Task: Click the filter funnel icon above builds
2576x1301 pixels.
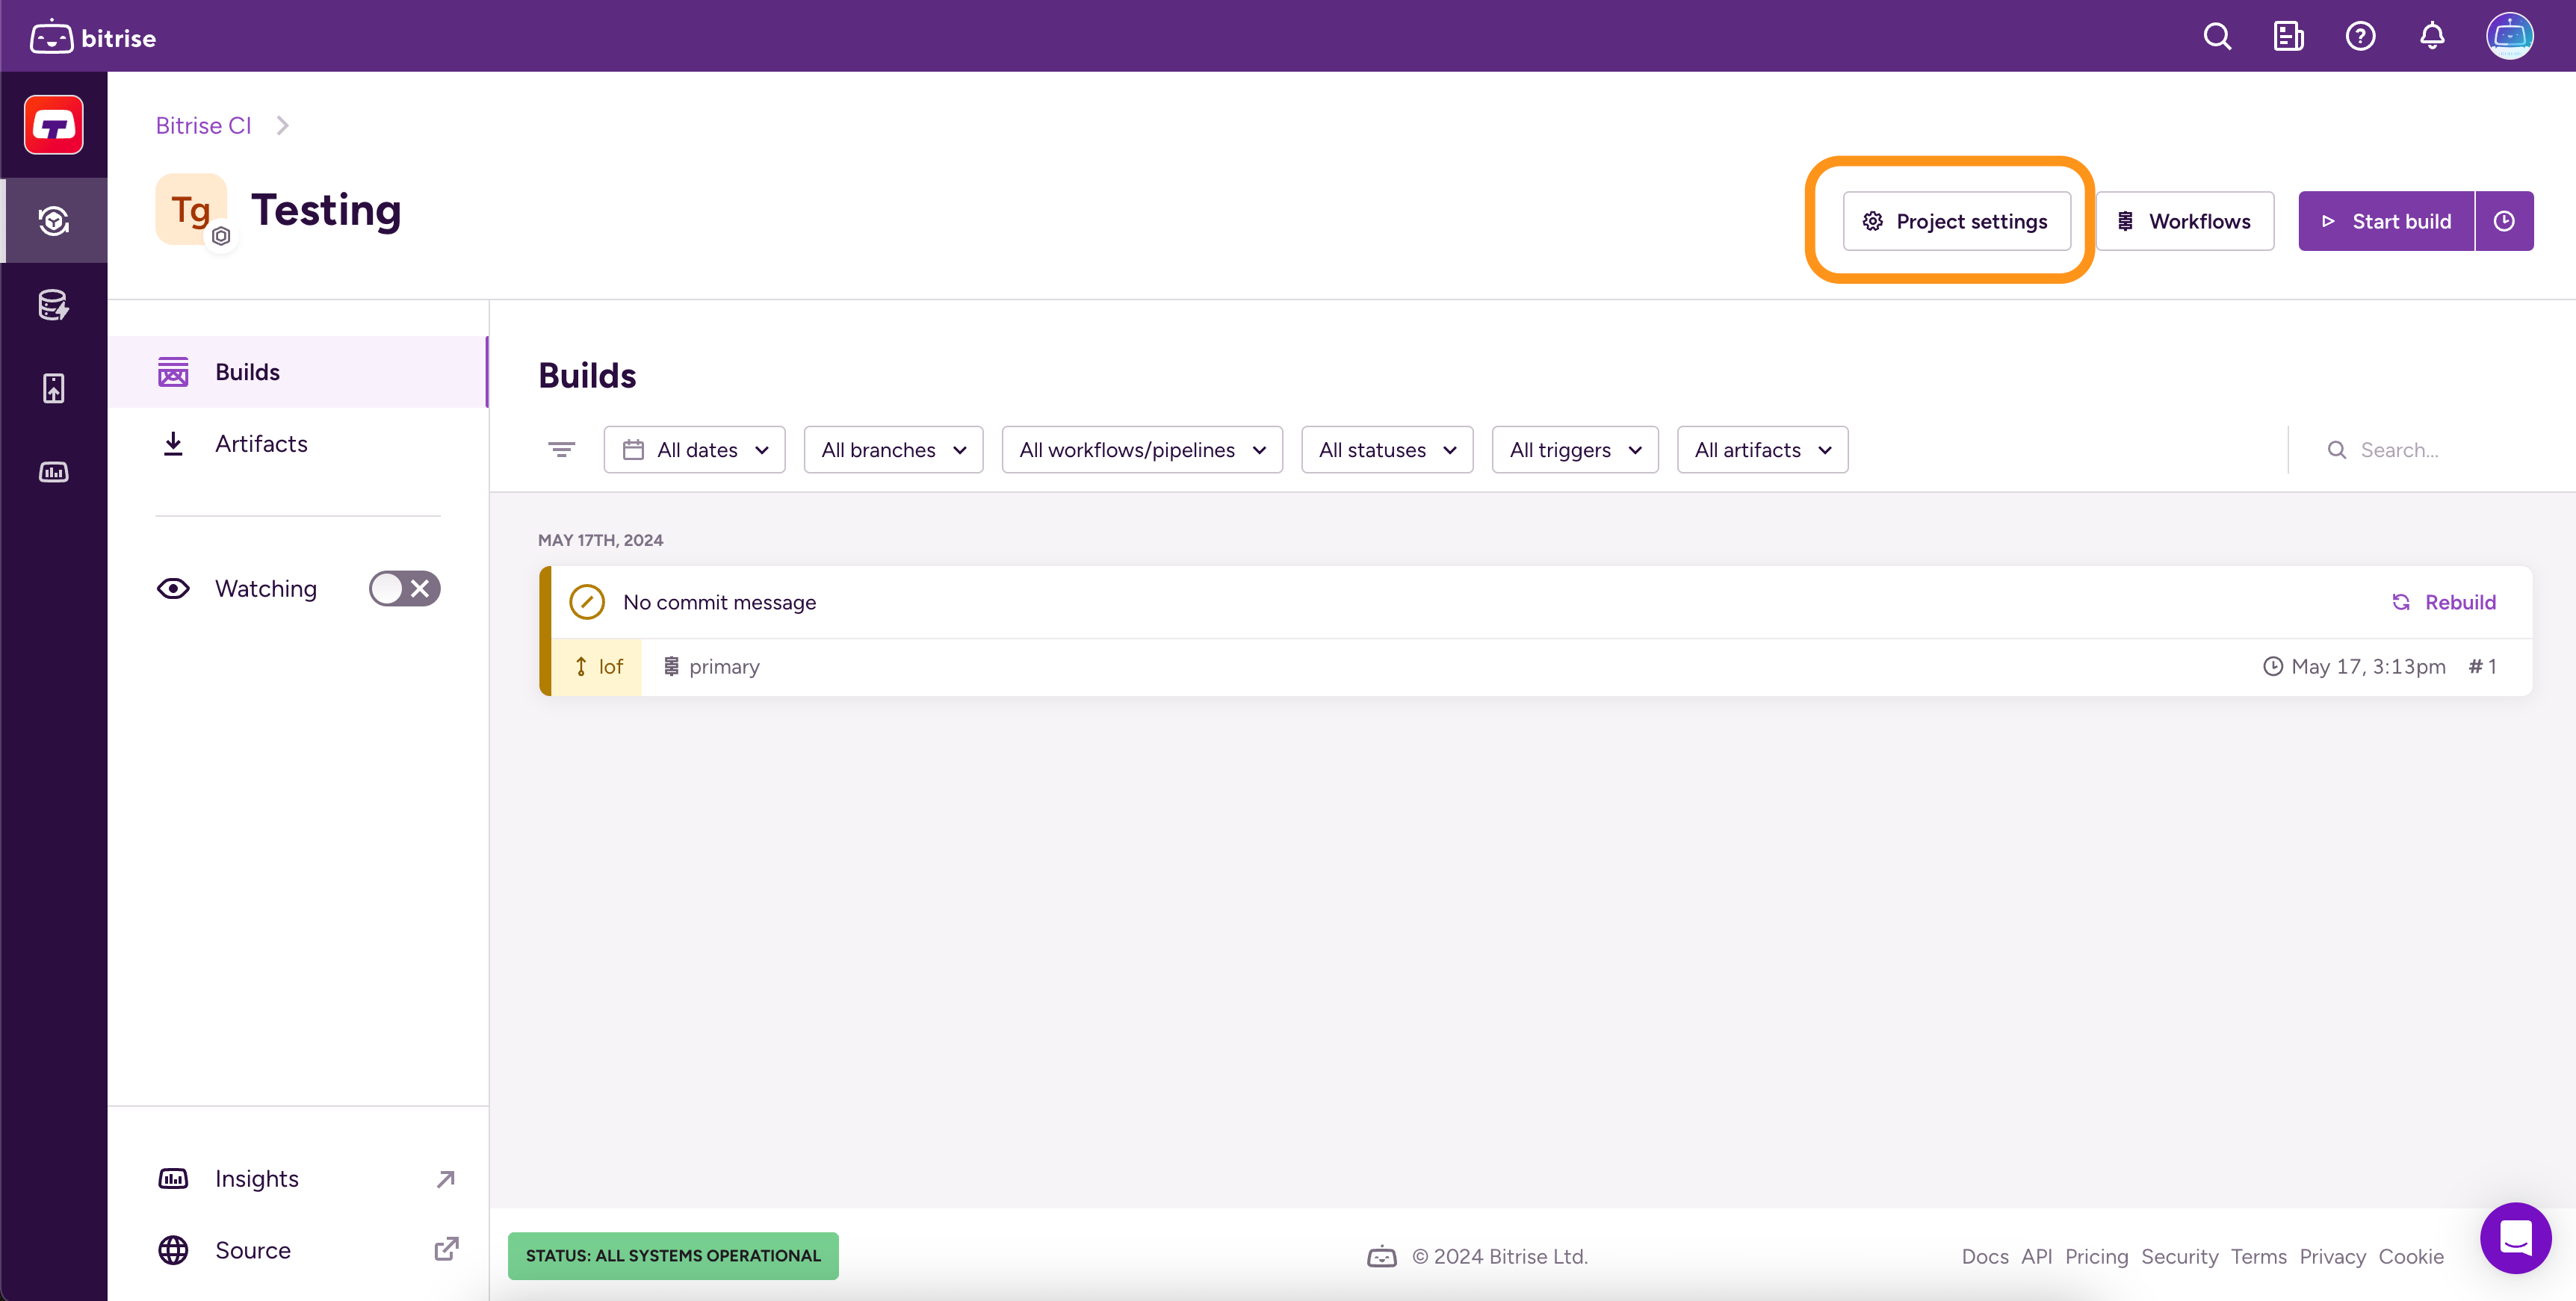Action: click(x=561, y=449)
